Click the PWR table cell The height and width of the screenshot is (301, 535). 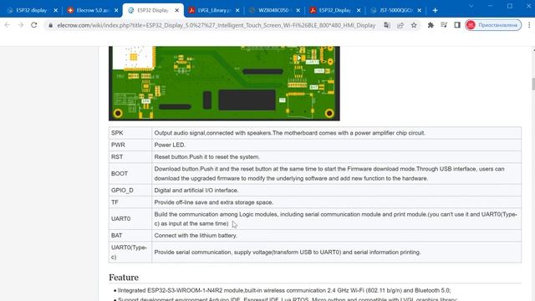(x=130, y=145)
